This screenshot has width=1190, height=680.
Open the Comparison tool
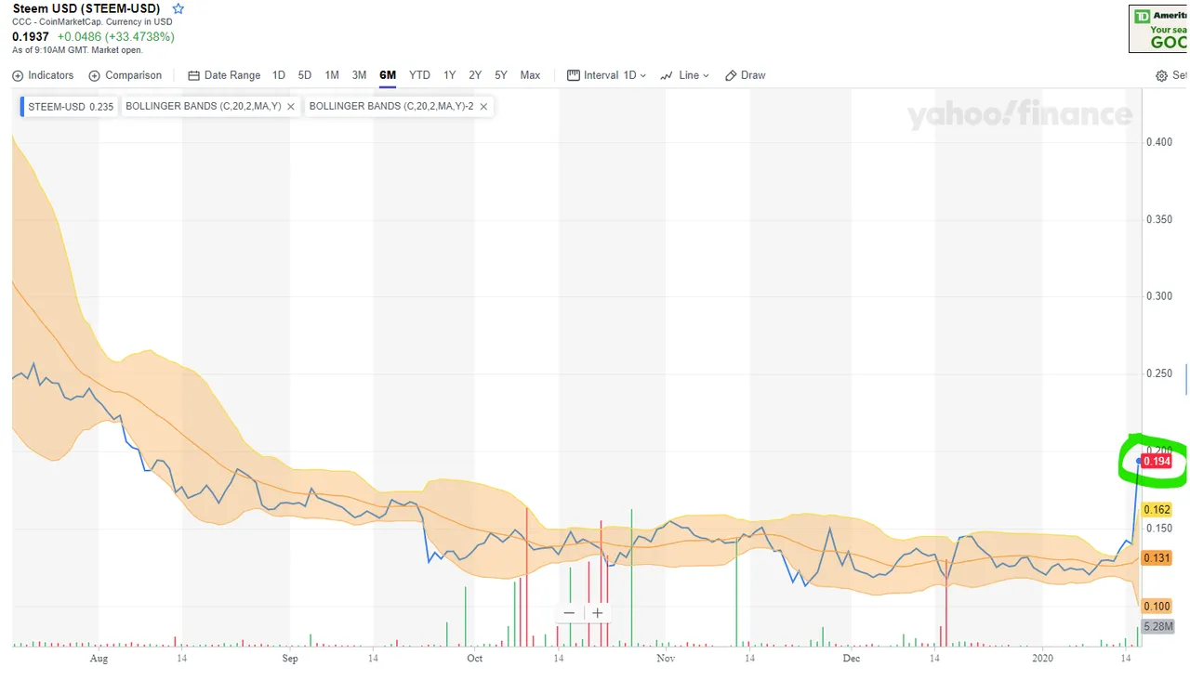coord(126,75)
